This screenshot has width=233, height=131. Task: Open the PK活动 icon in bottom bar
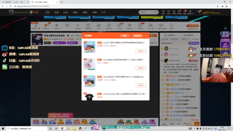coord(69,122)
